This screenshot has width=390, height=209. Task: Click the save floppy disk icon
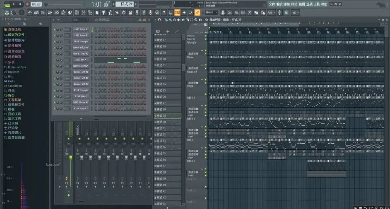[x=130, y=12]
